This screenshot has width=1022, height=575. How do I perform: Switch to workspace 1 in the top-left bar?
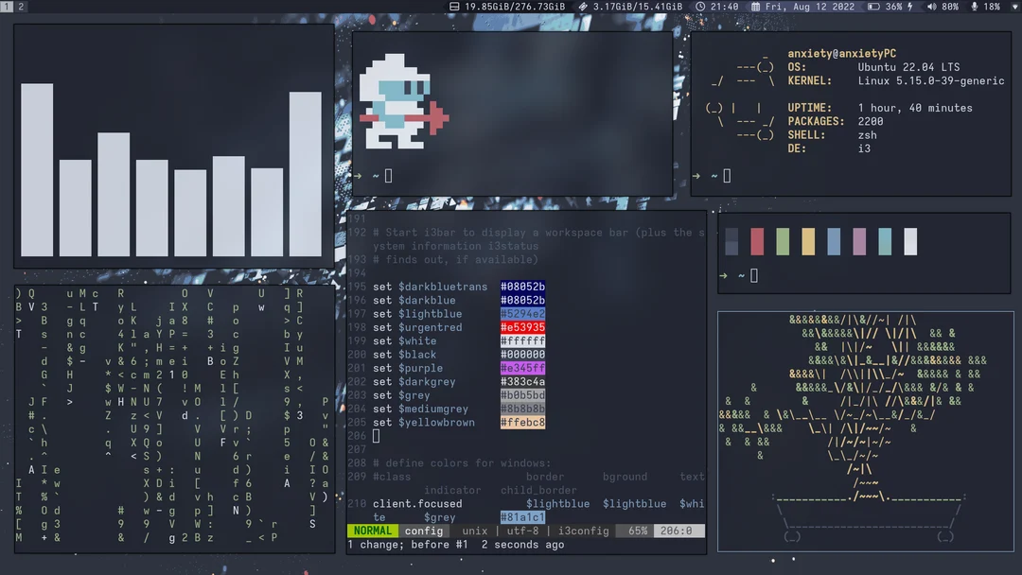tap(8, 6)
